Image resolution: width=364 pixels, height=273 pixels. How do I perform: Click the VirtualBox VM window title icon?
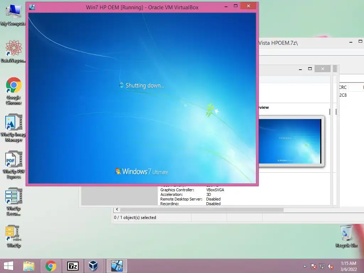pyautogui.click(x=32, y=7)
